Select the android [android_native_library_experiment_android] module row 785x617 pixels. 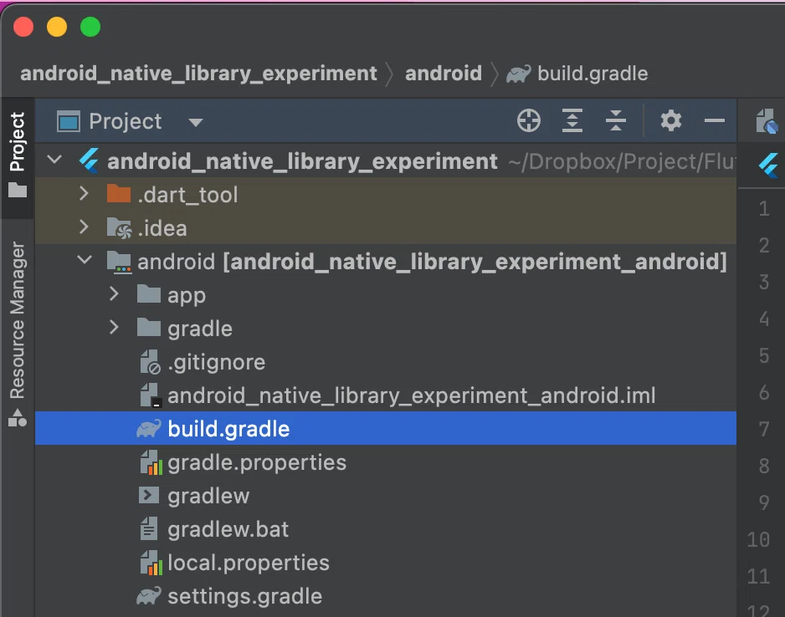[386, 262]
